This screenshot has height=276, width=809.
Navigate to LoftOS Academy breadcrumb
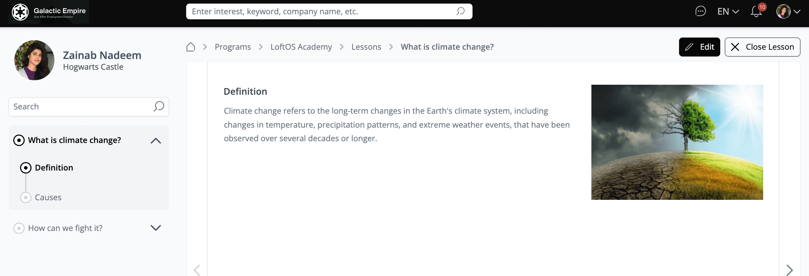[x=301, y=47]
